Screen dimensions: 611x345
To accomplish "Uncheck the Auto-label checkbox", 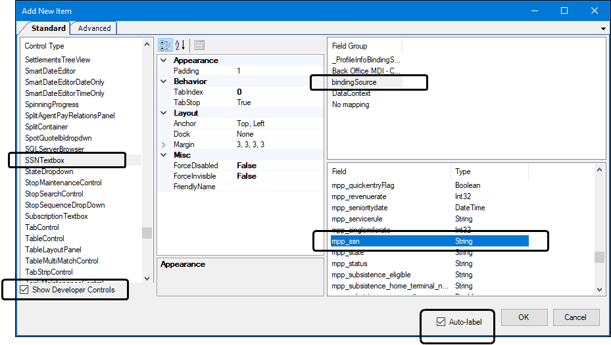I will pyautogui.click(x=441, y=321).
